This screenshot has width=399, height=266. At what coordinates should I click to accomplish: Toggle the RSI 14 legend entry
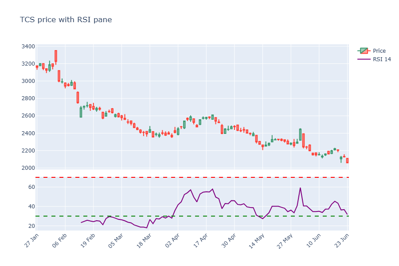pos(374,59)
